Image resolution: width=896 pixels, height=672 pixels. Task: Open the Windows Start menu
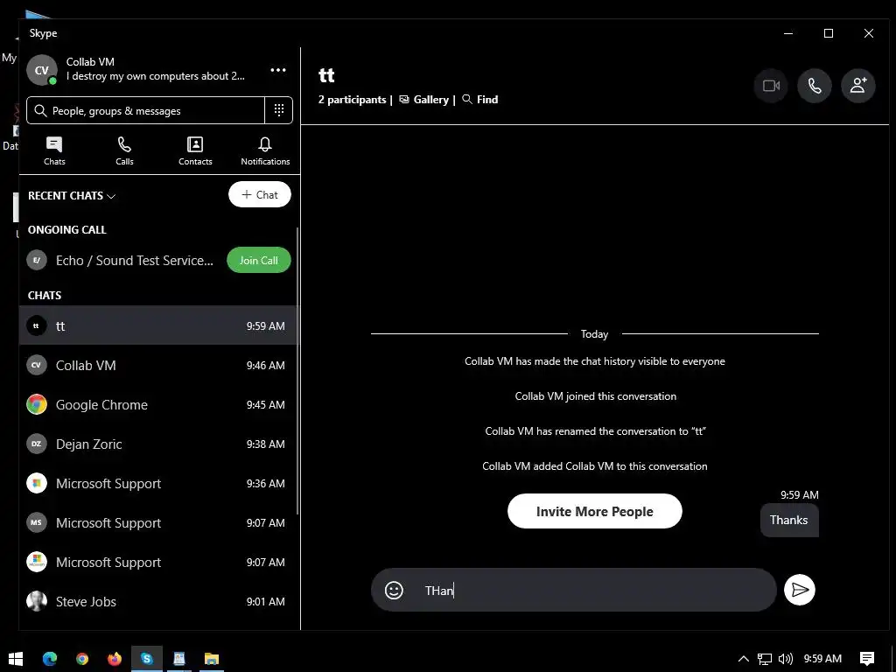tap(16, 659)
